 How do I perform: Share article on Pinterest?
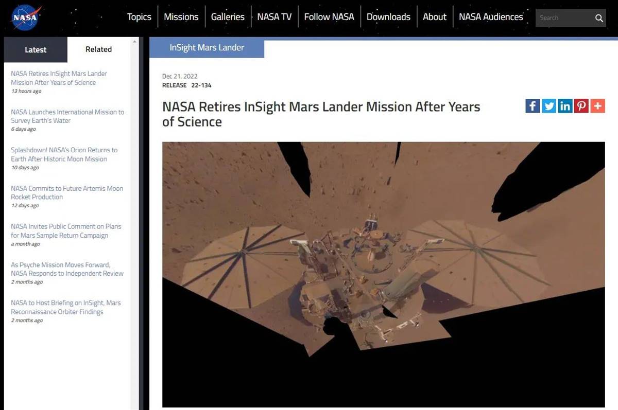[x=581, y=106]
